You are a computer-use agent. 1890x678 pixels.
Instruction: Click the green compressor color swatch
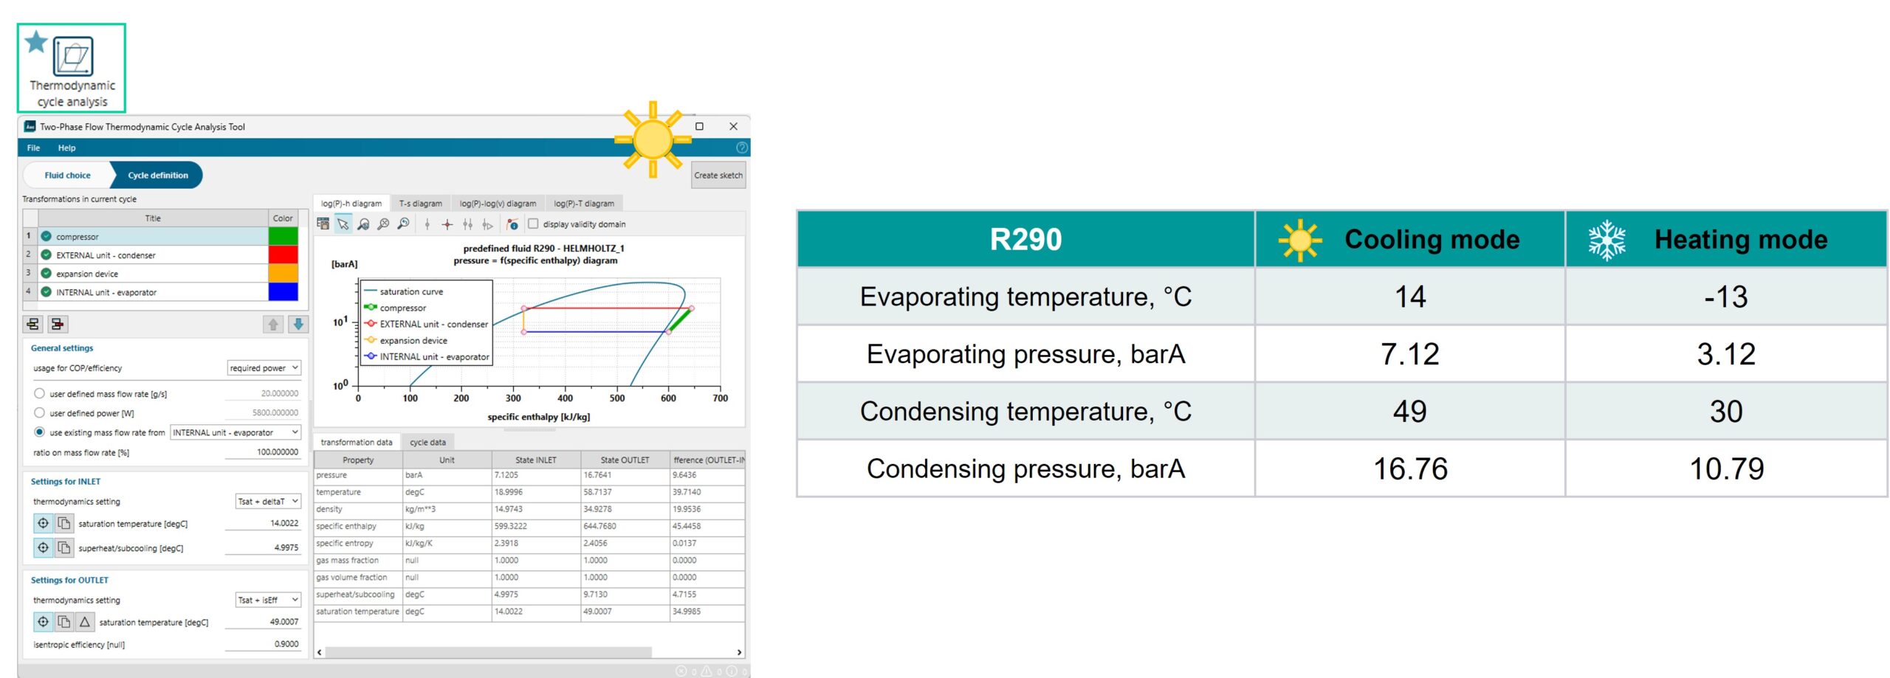[283, 237]
